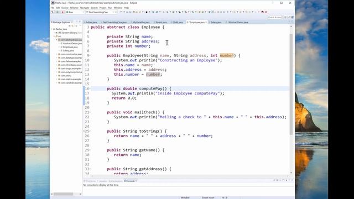This screenshot has width=354, height=199.
Task: Click 'Smart Insert' in the status bar
Action: 208,198
